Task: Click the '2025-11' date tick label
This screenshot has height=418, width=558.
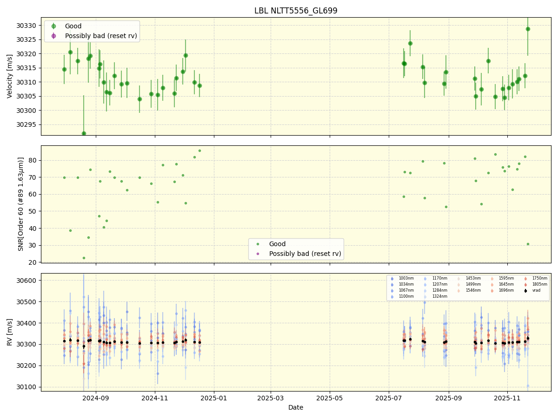Action: (x=507, y=398)
